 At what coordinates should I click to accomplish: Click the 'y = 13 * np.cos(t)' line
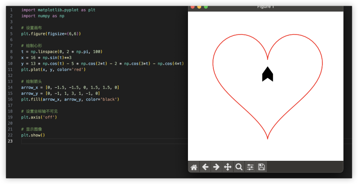point(102,63)
